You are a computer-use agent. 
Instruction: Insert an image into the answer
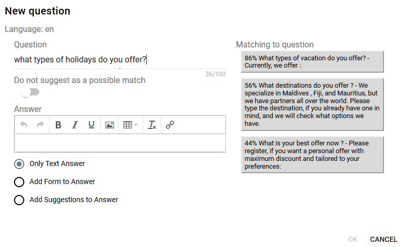[110, 125]
